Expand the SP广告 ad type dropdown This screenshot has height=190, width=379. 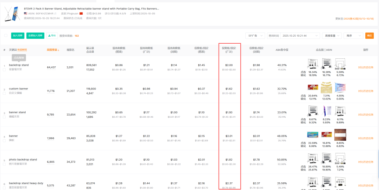pos(255,36)
